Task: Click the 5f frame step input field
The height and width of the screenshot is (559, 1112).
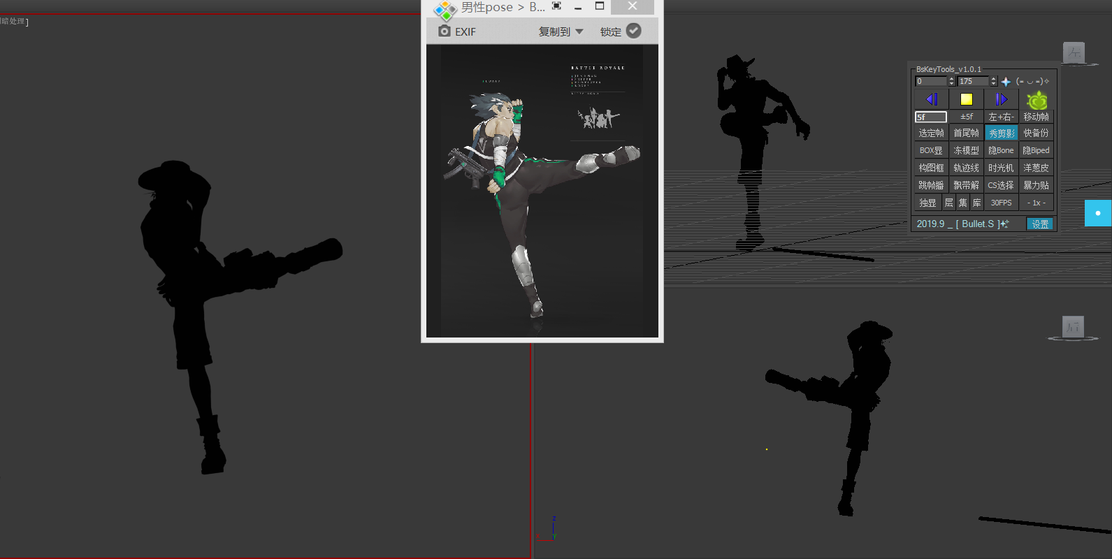Action: tap(930, 117)
